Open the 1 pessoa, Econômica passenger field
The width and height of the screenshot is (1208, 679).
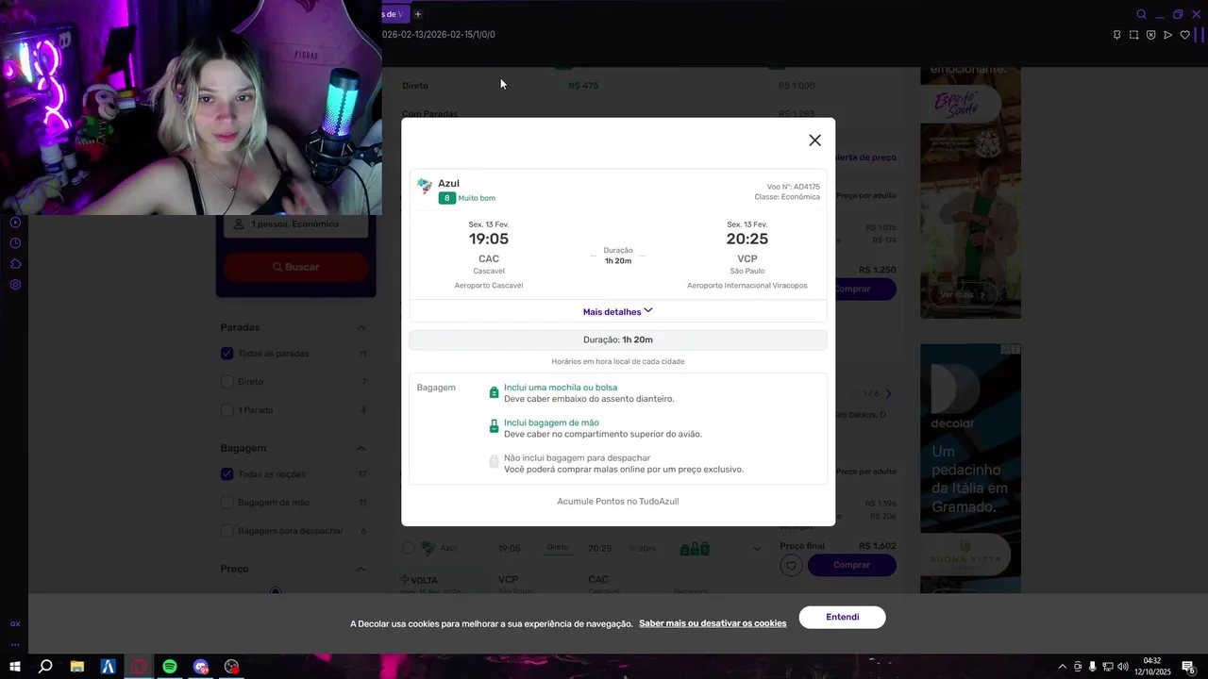click(x=295, y=224)
